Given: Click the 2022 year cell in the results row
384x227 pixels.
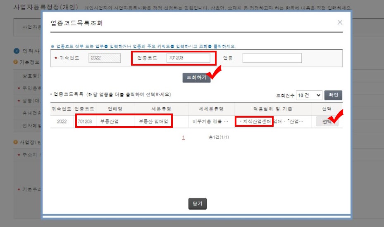Looking at the screenshot, I should coord(62,121).
